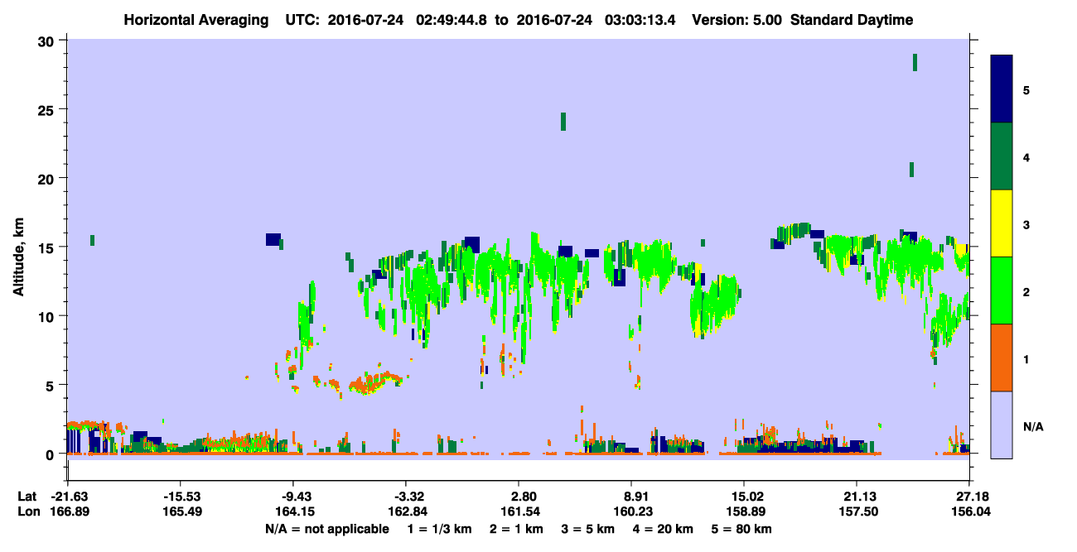This screenshot has height=552, width=1077.
Task: Click the latitude value -9.43
Action: [297, 496]
